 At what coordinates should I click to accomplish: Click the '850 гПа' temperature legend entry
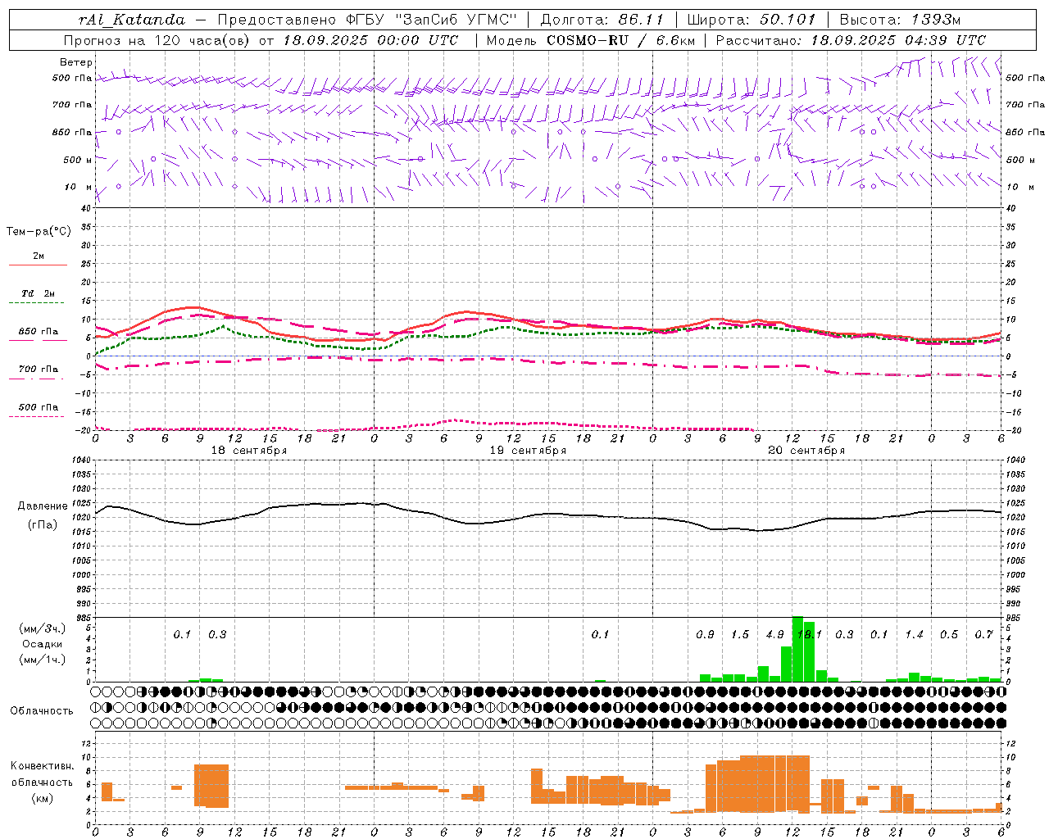(39, 332)
